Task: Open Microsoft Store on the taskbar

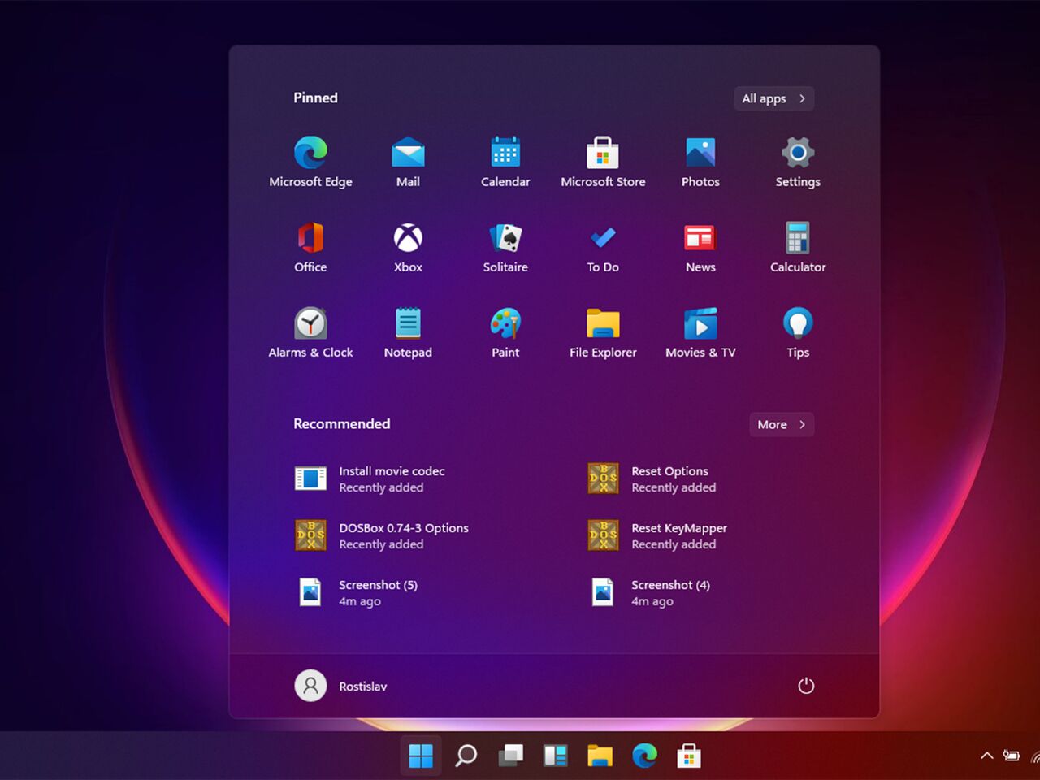Action: coord(689,756)
